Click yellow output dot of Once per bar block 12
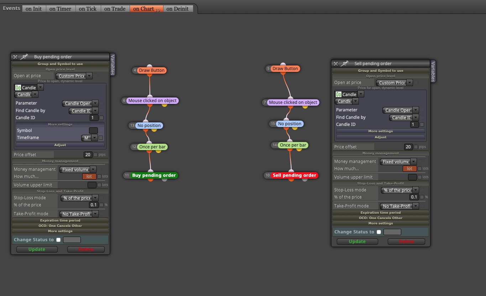Viewport: 486px width, 296px height. point(158,151)
